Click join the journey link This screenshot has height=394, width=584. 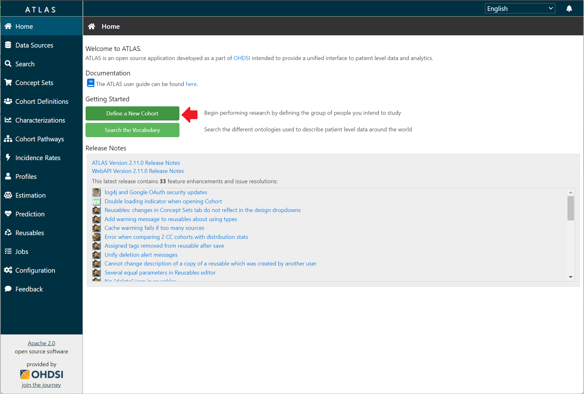tap(41, 385)
